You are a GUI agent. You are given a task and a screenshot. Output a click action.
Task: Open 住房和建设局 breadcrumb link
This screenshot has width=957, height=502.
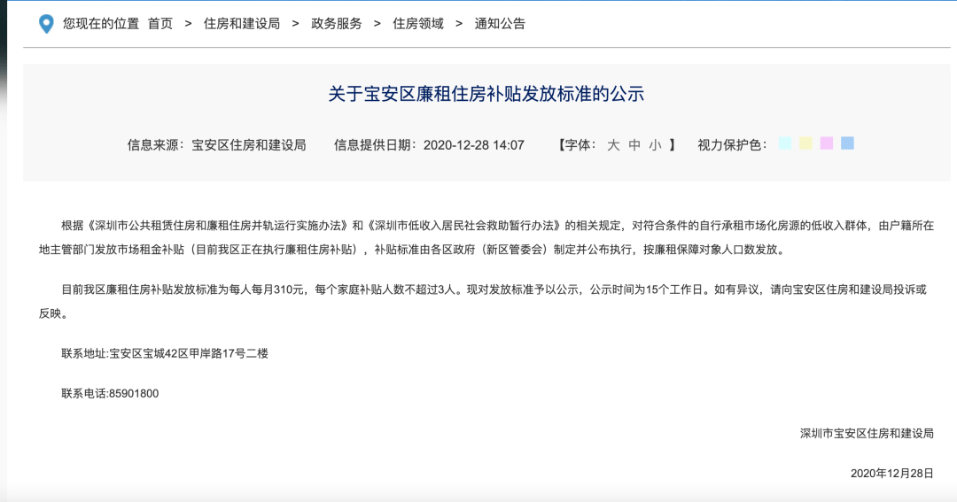(x=242, y=24)
